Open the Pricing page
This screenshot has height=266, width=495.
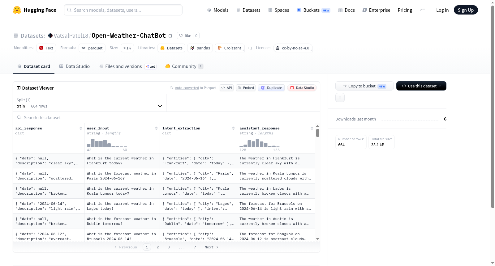pos(405,10)
